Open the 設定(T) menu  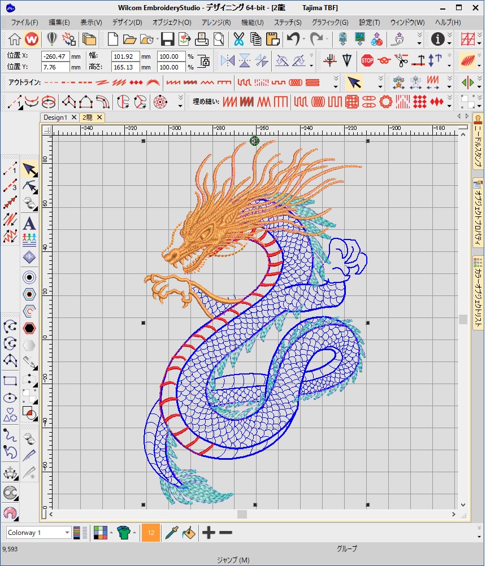pos(369,23)
